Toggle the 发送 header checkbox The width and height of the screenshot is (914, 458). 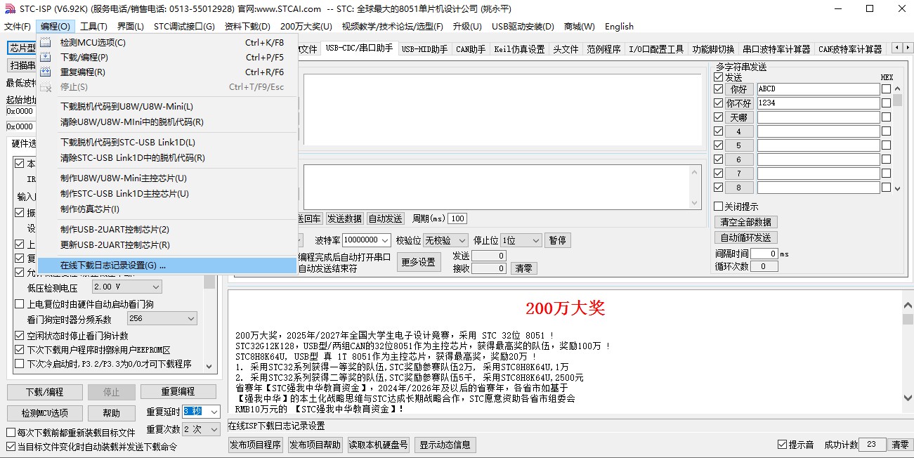(718, 77)
